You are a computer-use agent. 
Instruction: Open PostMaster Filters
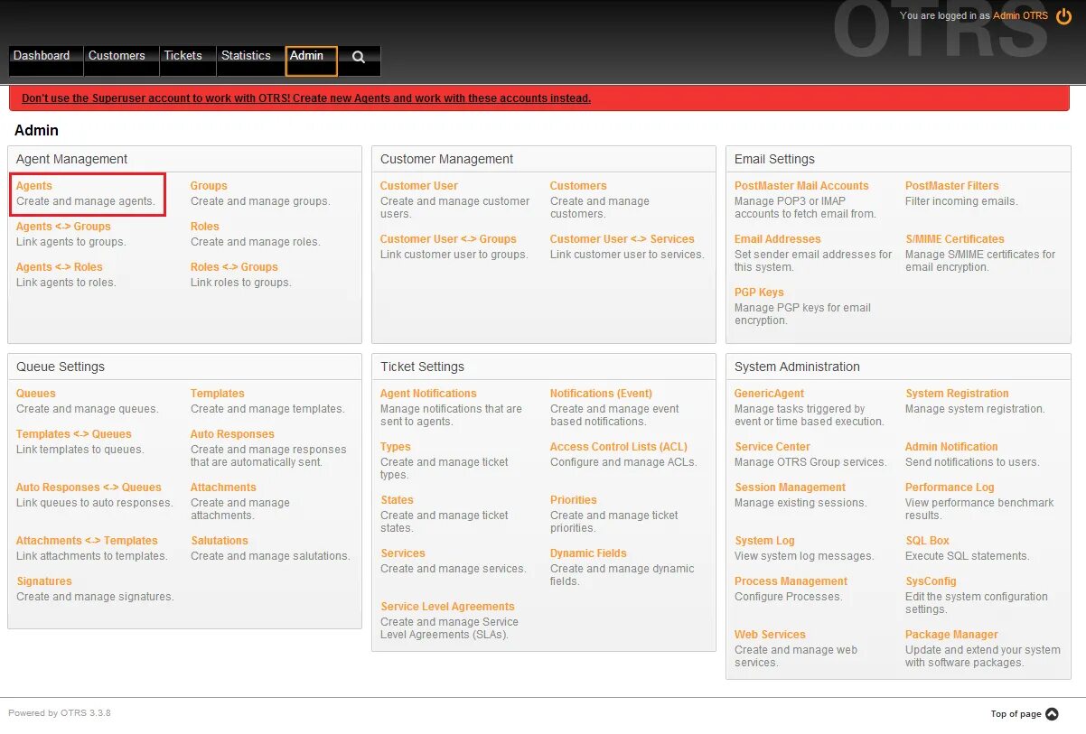click(952, 186)
